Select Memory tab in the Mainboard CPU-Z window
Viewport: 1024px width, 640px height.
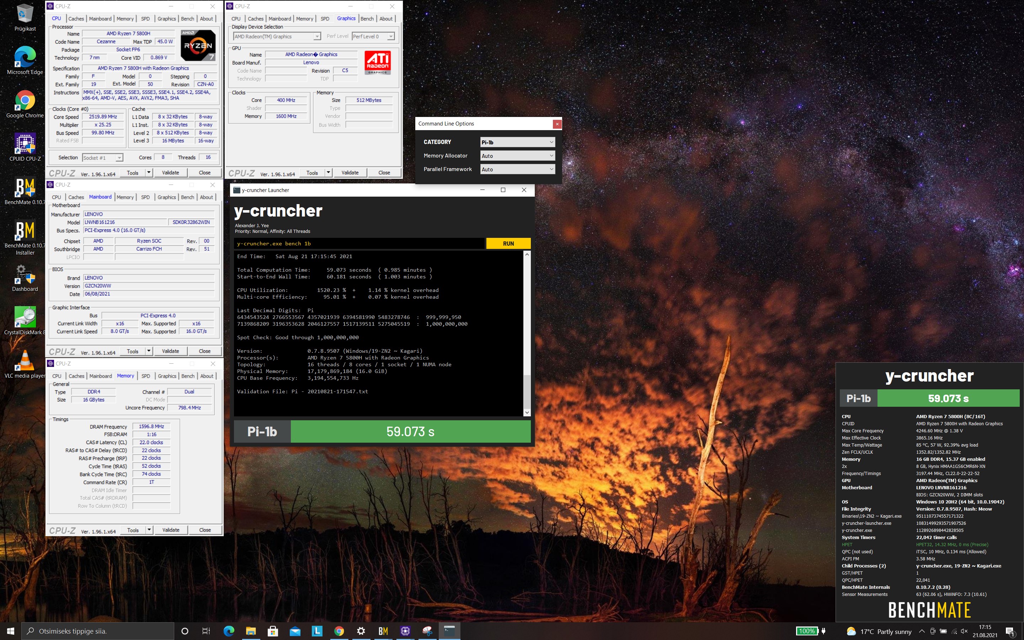125,197
